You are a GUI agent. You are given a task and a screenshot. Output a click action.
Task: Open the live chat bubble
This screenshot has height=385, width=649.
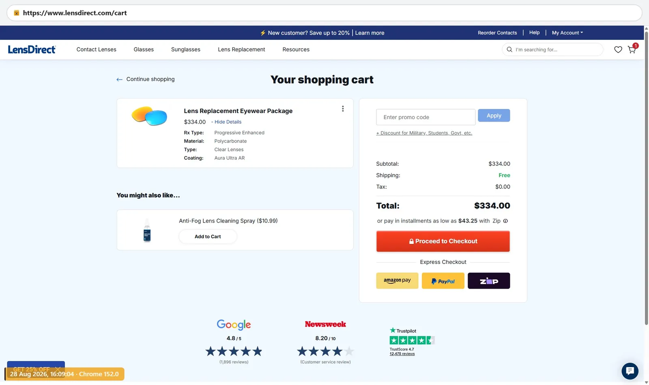point(630,371)
